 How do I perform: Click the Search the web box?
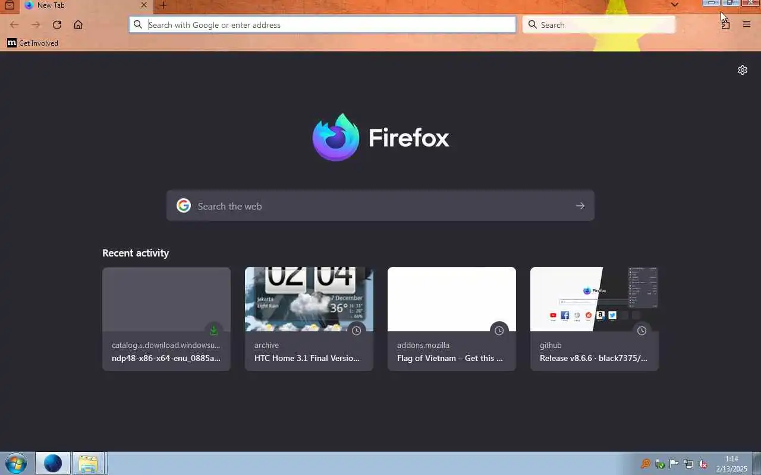click(380, 205)
